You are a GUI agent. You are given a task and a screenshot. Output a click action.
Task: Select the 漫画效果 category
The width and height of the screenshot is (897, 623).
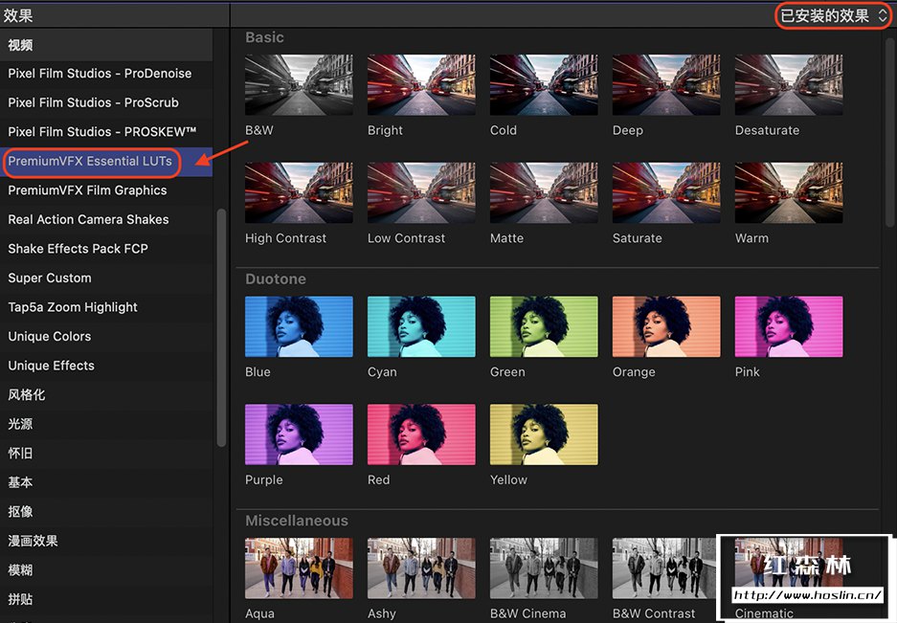34,541
